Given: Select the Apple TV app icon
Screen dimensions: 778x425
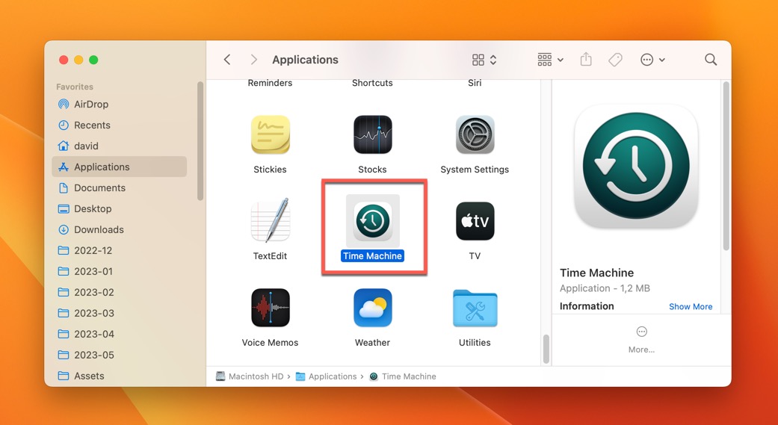Looking at the screenshot, I should tap(475, 221).
